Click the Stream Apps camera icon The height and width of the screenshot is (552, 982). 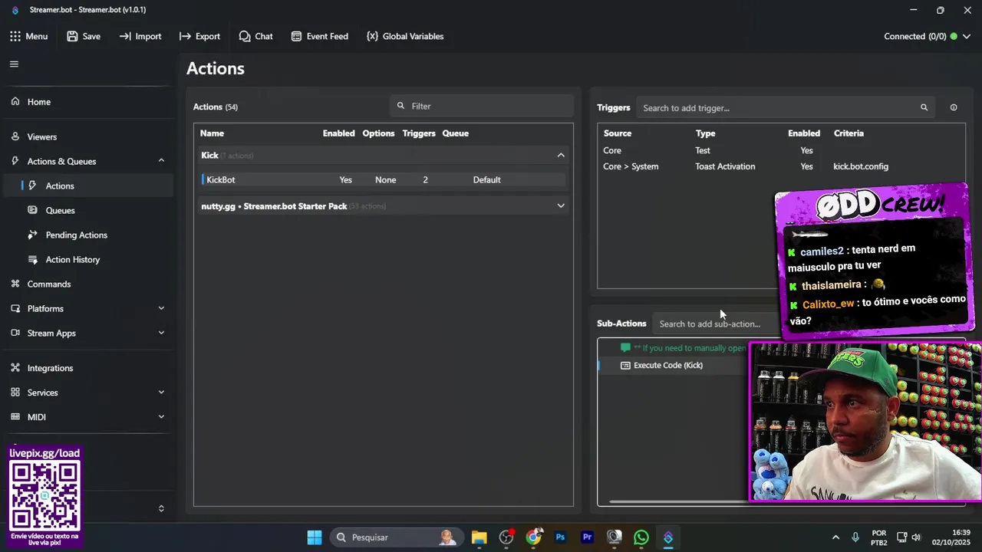click(15, 333)
